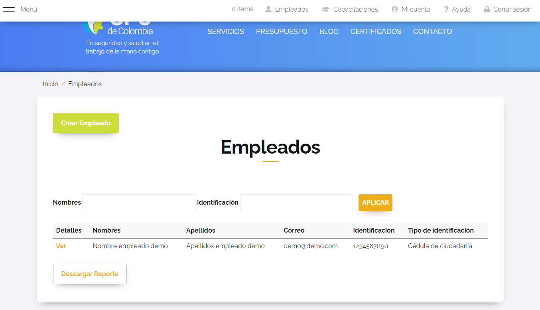
Task: Click the Identificación column header
Action: 374,231
